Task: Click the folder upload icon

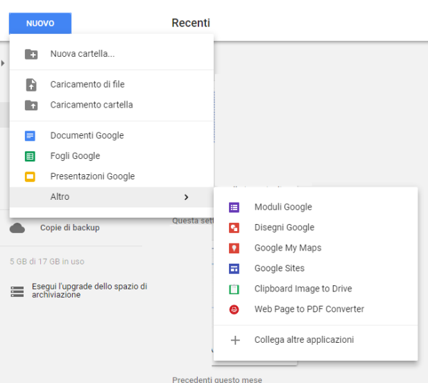Action: pos(31,105)
